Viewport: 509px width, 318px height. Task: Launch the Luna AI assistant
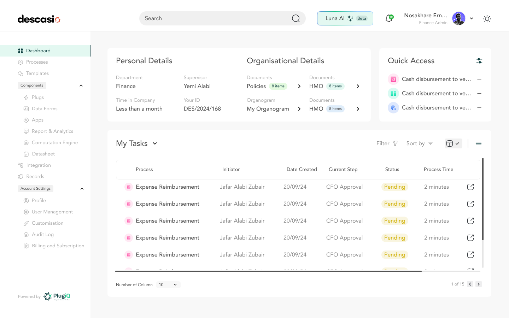pyautogui.click(x=345, y=18)
